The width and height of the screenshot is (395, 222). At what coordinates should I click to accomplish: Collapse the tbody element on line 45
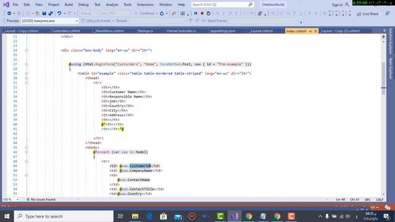click(26, 147)
